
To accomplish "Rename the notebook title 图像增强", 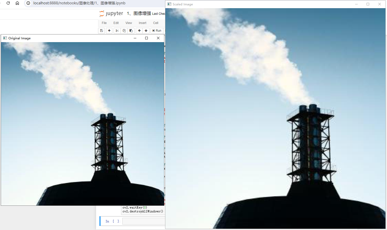I will [x=139, y=14].
